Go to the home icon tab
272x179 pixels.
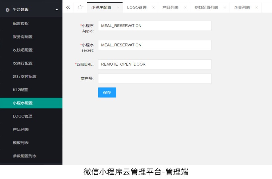pyautogui.click(x=80, y=7)
